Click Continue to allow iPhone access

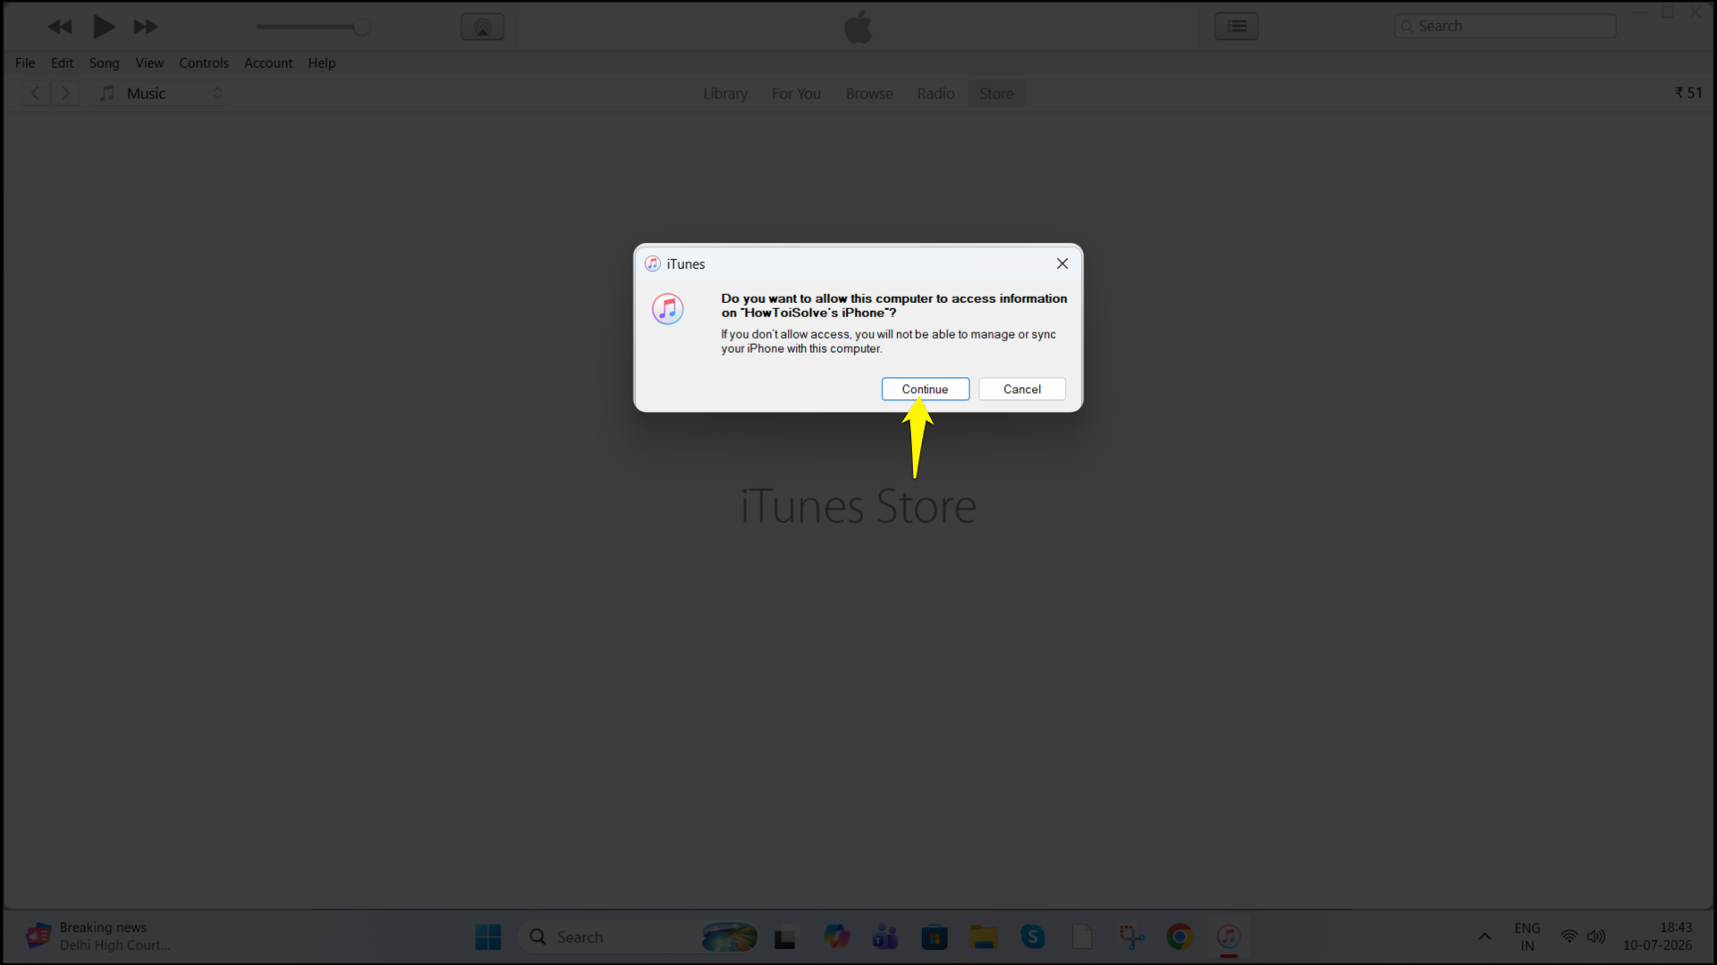[925, 389]
